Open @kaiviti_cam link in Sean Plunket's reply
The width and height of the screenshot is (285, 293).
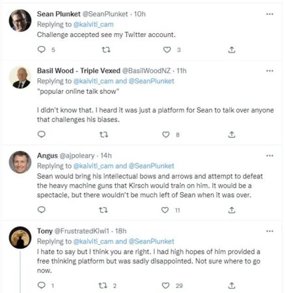point(94,24)
